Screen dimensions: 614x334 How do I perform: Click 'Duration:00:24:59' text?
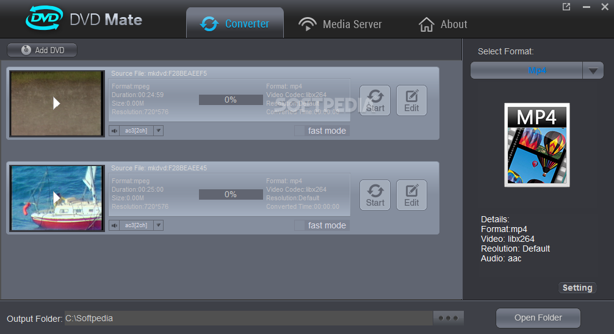click(x=138, y=95)
